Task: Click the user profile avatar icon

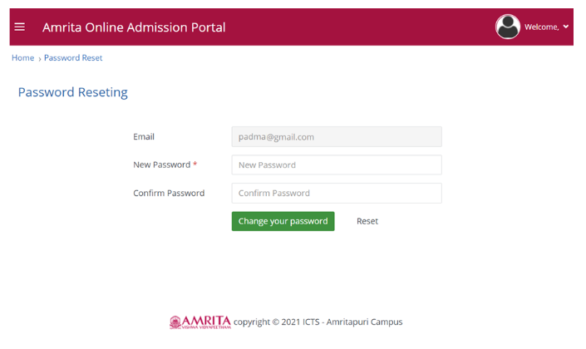Action: (x=507, y=27)
